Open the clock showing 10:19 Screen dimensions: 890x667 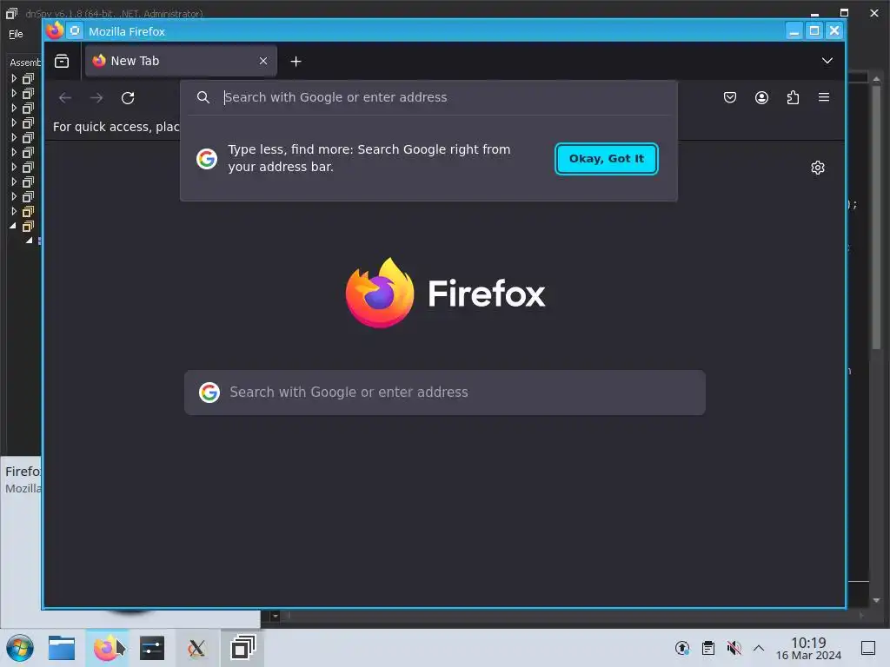808,648
